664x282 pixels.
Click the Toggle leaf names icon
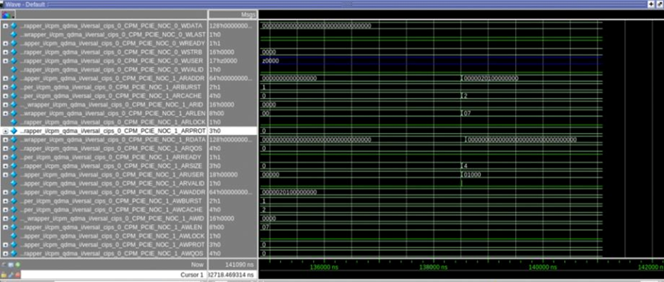pos(5,265)
